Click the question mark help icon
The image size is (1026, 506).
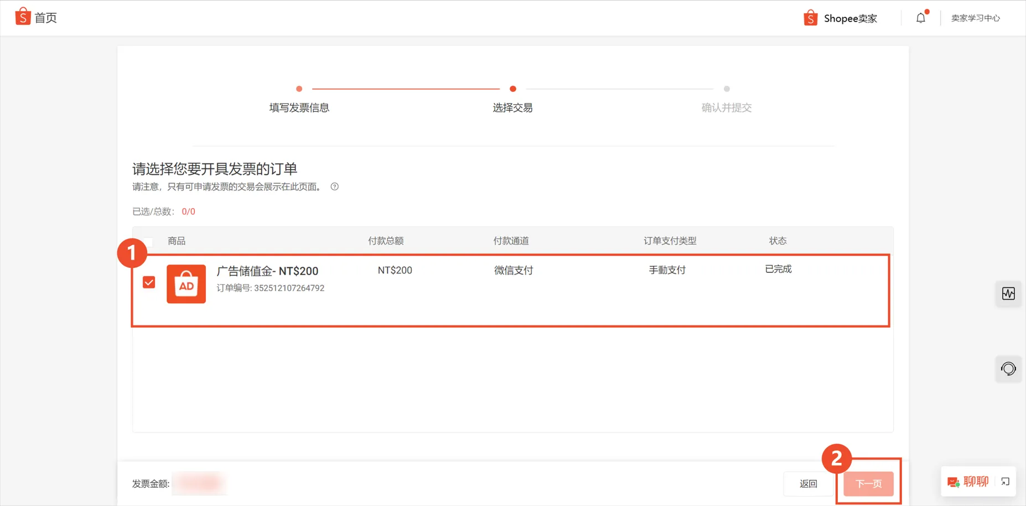pyautogui.click(x=334, y=187)
